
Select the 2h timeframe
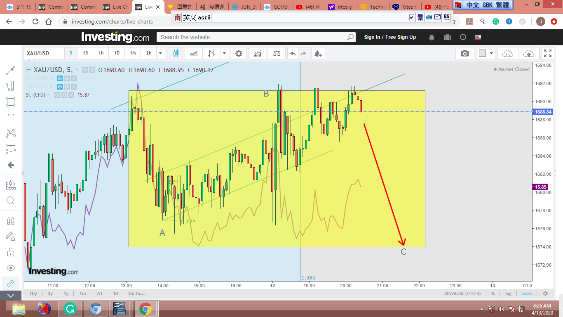coord(149,53)
